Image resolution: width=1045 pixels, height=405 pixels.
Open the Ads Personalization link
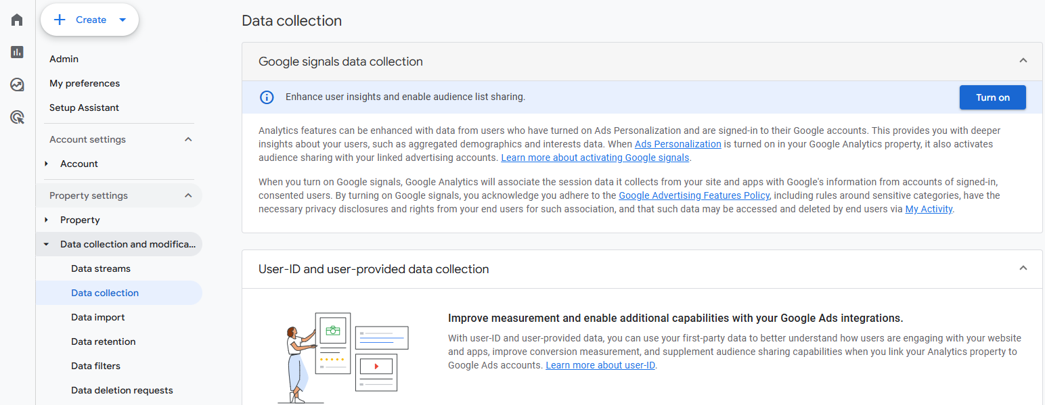pos(677,144)
